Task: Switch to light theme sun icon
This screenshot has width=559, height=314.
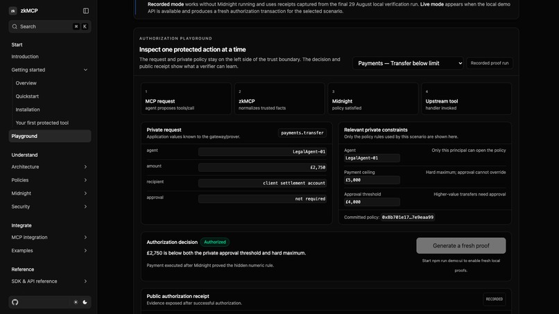Action: coord(76,302)
